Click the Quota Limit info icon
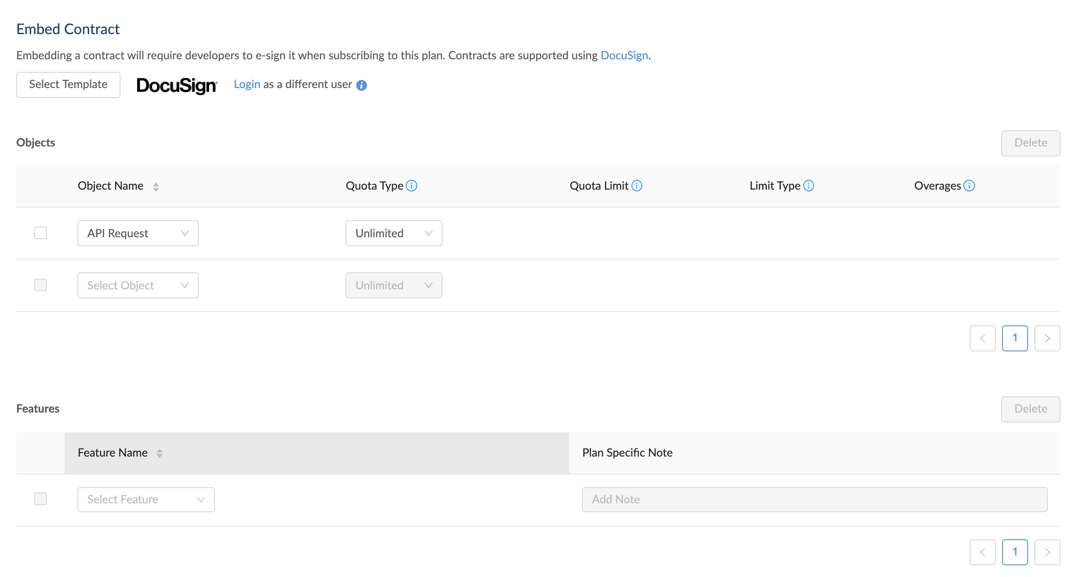This screenshot has height=577, width=1074. tap(637, 186)
